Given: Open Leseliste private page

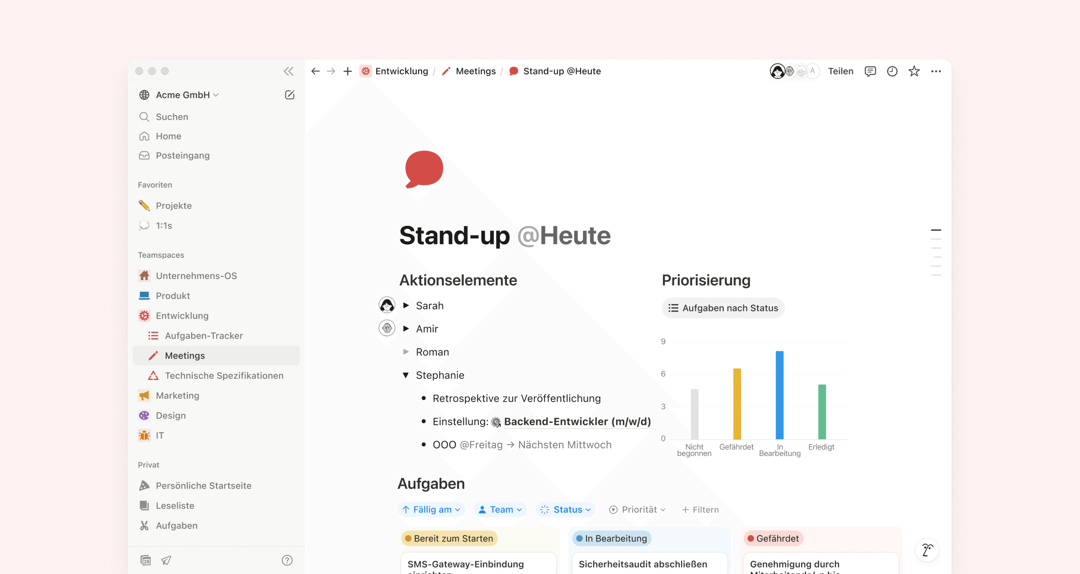Looking at the screenshot, I should point(216,505).
